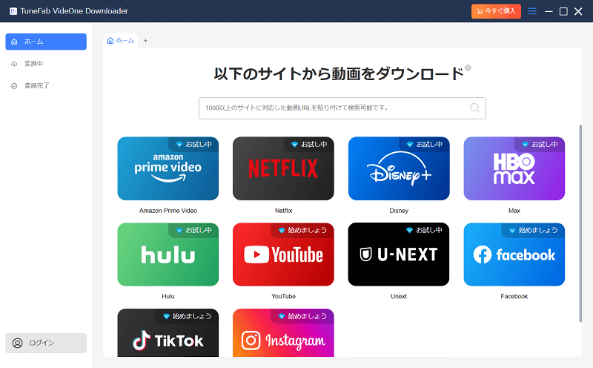593x368 pixels.
Task: Click the vertical scrollbar of service list
Action: [x=580, y=223]
